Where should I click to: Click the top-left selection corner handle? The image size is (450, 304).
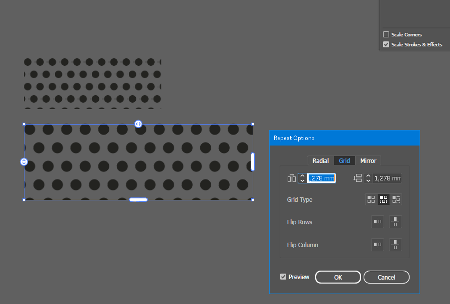tap(24, 124)
